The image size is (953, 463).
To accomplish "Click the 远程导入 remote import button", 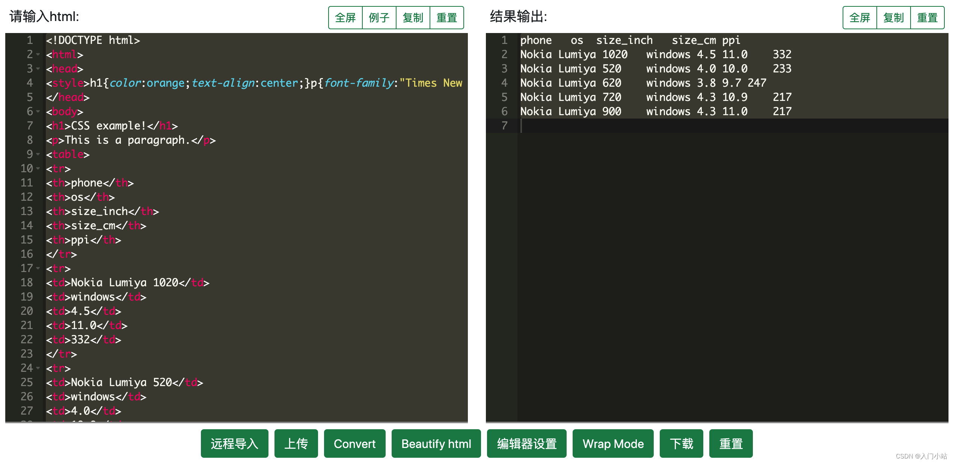I will point(234,443).
